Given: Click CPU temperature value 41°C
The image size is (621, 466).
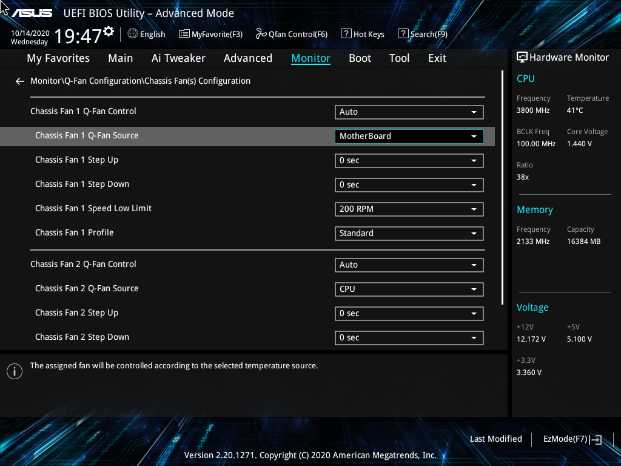Looking at the screenshot, I should (575, 110).
